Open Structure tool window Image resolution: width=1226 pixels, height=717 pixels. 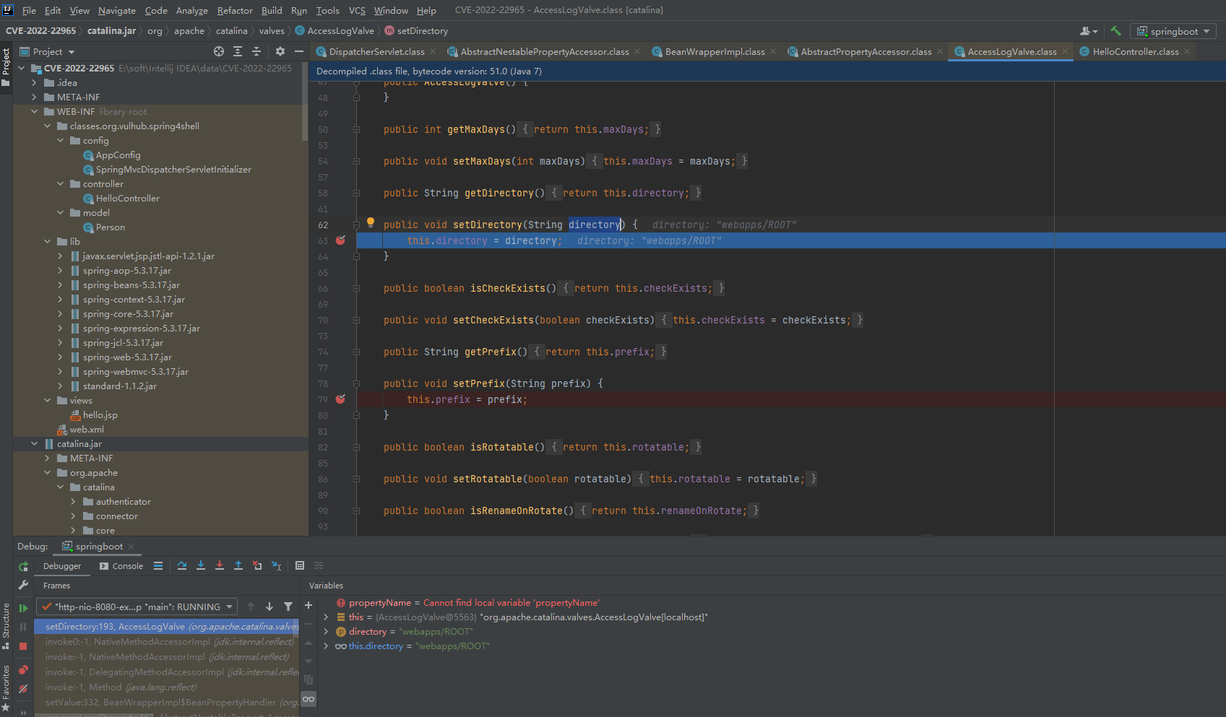point(6,625)
